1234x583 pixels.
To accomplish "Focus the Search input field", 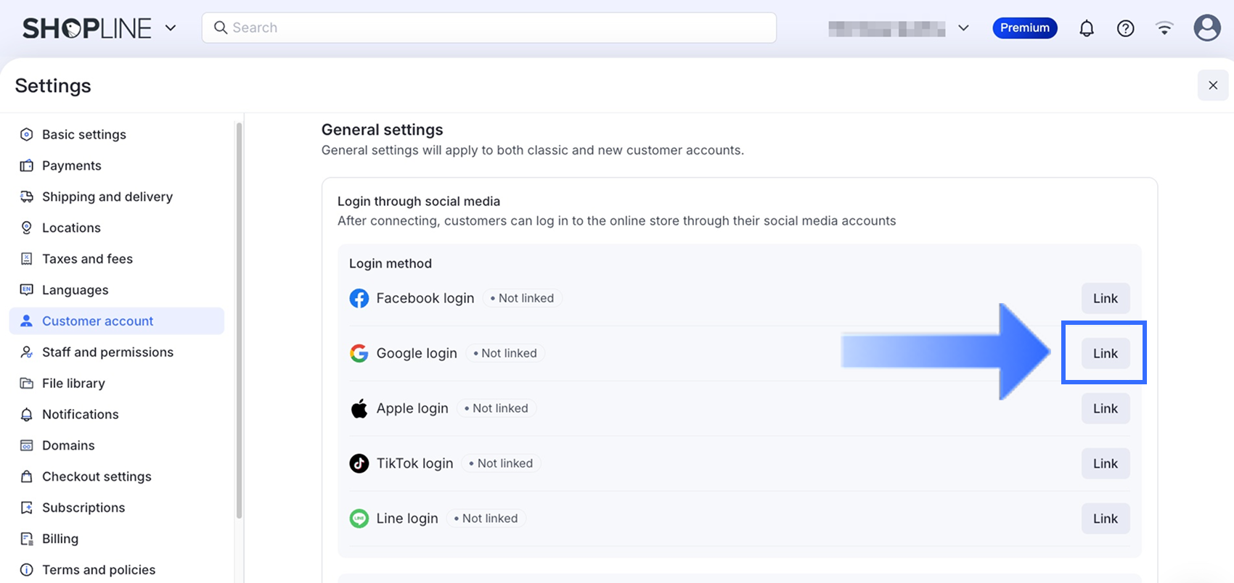I will pos(494,28).
